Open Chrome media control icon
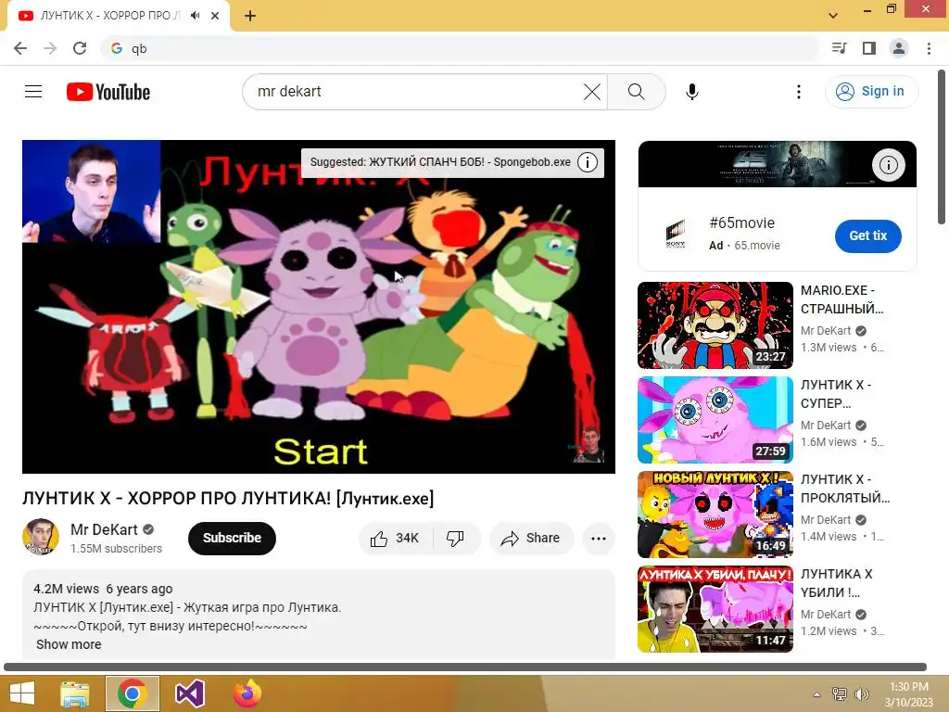949x712 pixels. point(840,48)
